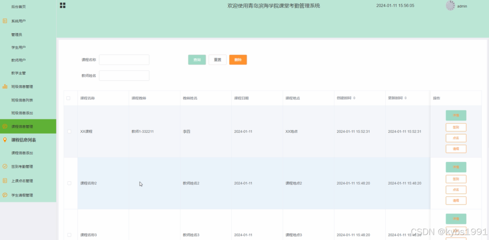Click the 课程地点3 cell

294,235
